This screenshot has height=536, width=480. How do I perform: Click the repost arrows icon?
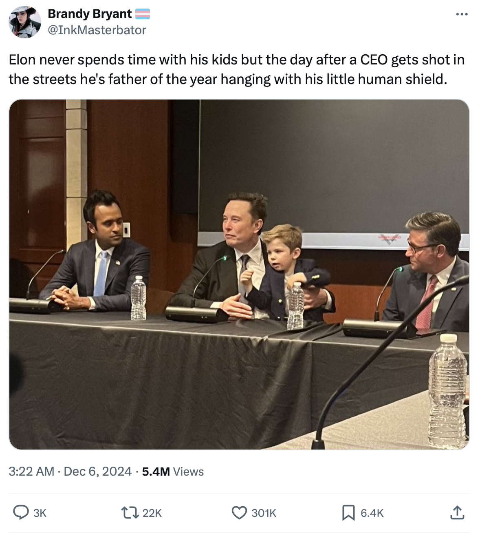pyautogui.click(x=130, y=512)
